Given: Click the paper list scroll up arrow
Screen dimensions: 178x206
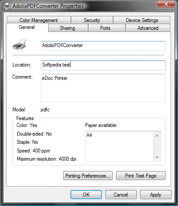Looking at the screenshot, I should coord(157,136).
